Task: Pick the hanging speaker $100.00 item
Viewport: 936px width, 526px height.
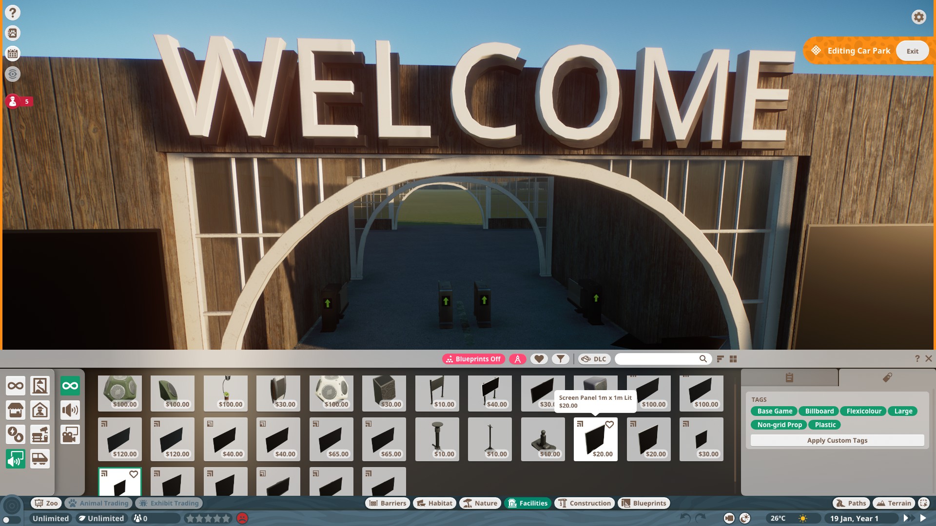Action: click(226, 393)
